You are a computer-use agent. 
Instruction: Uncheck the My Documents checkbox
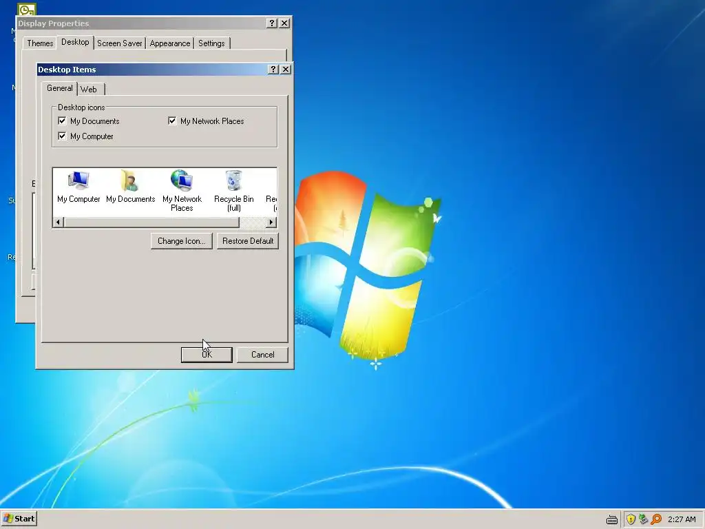[62, 121]
